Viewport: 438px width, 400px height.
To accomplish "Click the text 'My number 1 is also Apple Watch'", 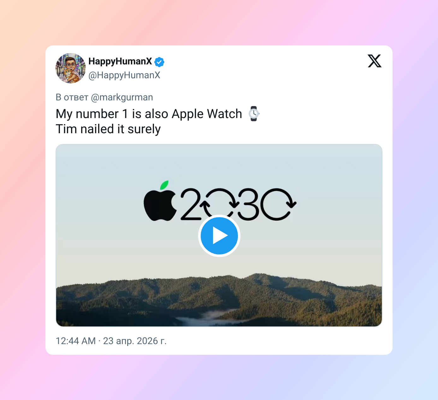I will (x=149, y=114).
